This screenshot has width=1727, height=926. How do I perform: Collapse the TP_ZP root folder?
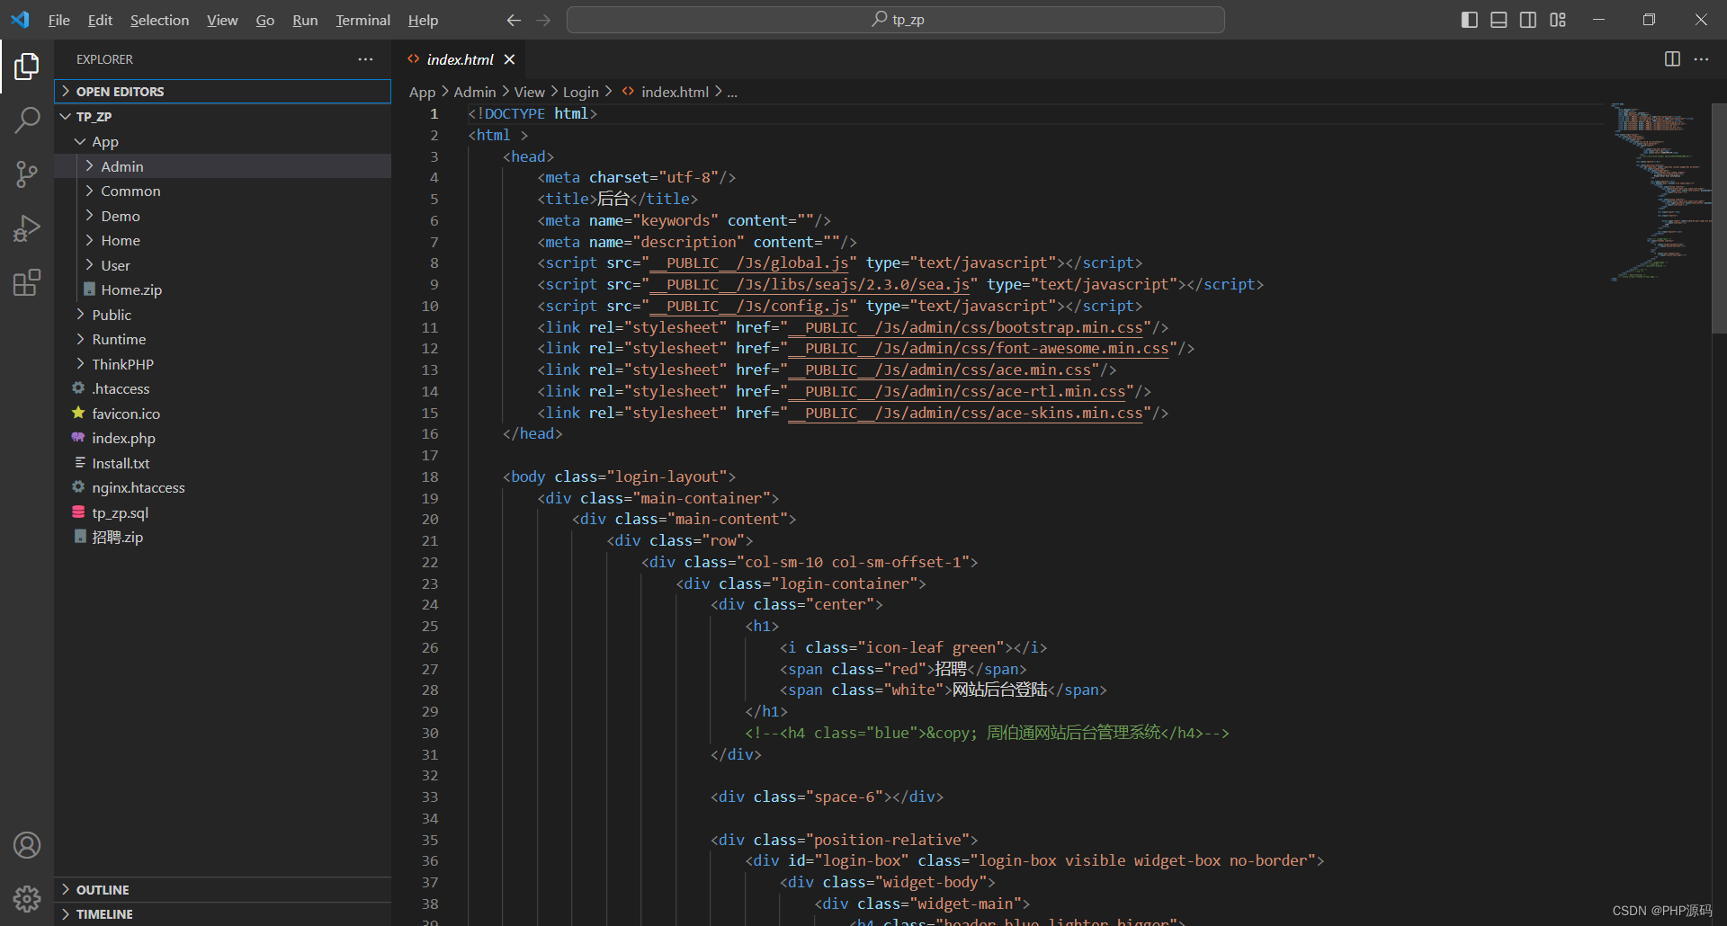pos(222,117)
